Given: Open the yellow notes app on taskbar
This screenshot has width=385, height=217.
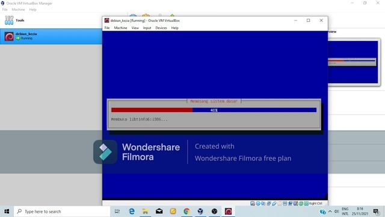Looking at the screenshot, I should [x=173, y=212].
